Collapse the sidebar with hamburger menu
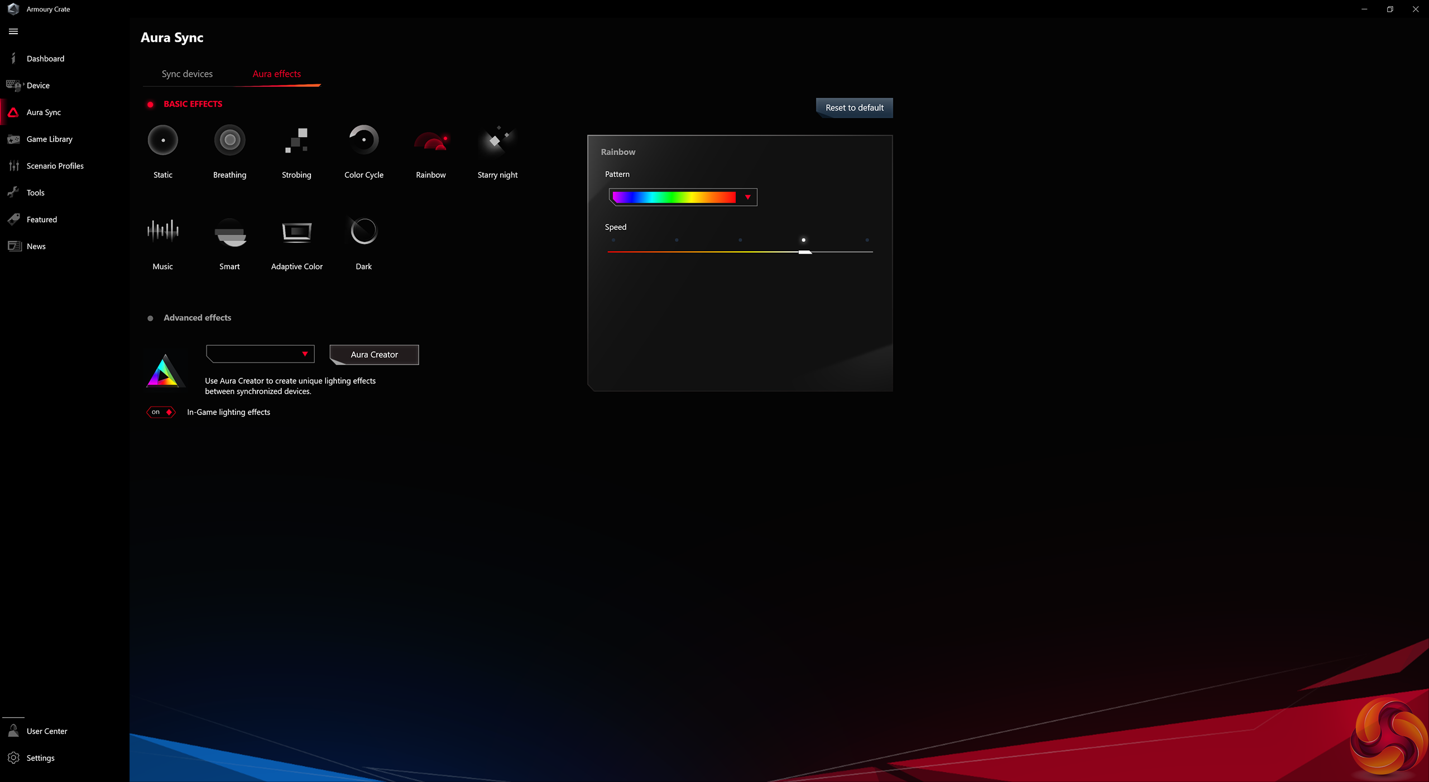The width and height of the screenshot is (1429, 782). [x=13, y=31]
